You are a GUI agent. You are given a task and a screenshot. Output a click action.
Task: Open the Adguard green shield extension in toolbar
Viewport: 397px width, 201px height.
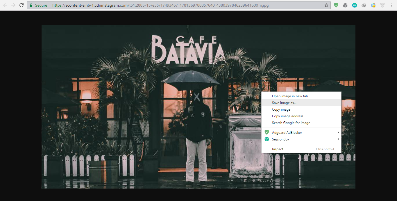click(x=336, y=5)
